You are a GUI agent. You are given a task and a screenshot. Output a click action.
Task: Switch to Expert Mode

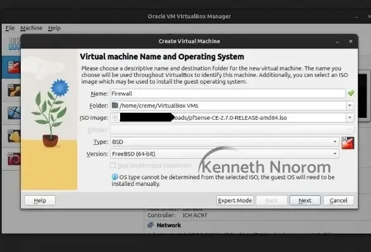pyautogui.click(x=234, y=200)
